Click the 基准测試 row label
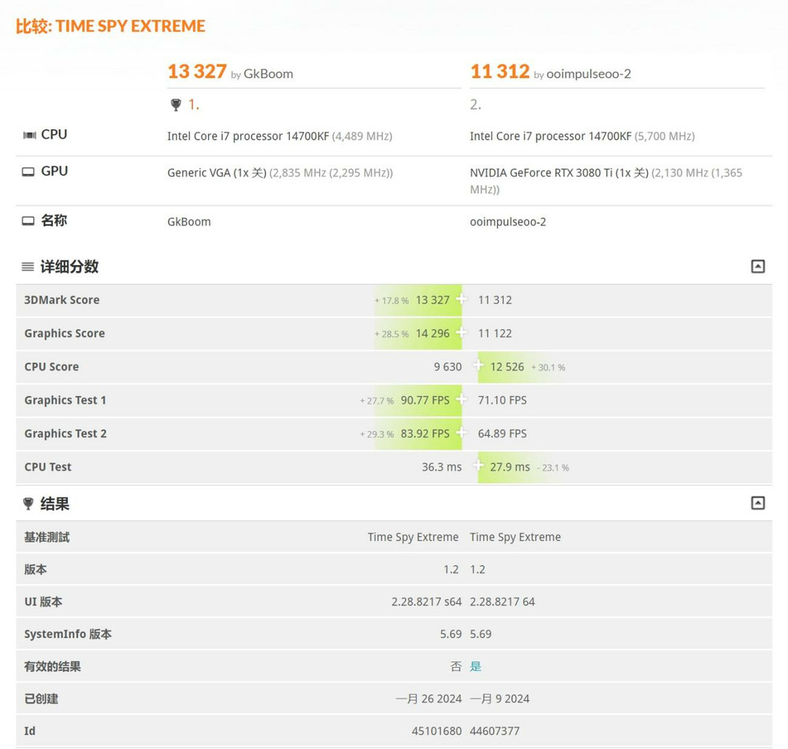788x749 pixels. point(46,537)
